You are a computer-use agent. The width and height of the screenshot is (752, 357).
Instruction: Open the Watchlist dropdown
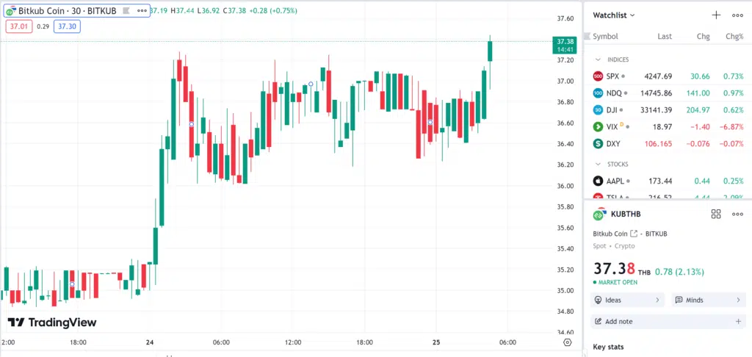coord(614,15)
